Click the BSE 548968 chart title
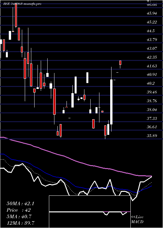Viewport: 163px width, 228px height. pos(22,4)
